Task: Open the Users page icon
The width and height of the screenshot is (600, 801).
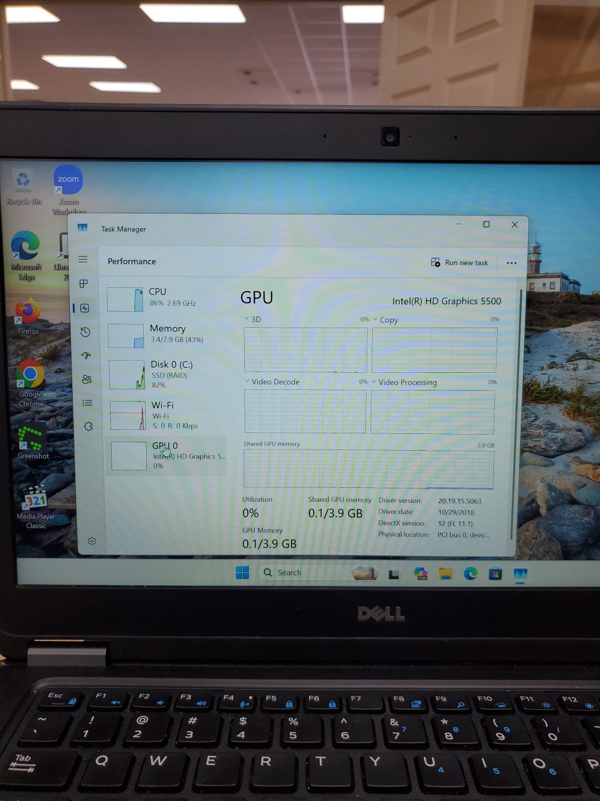Action: [x=87, y=379]
